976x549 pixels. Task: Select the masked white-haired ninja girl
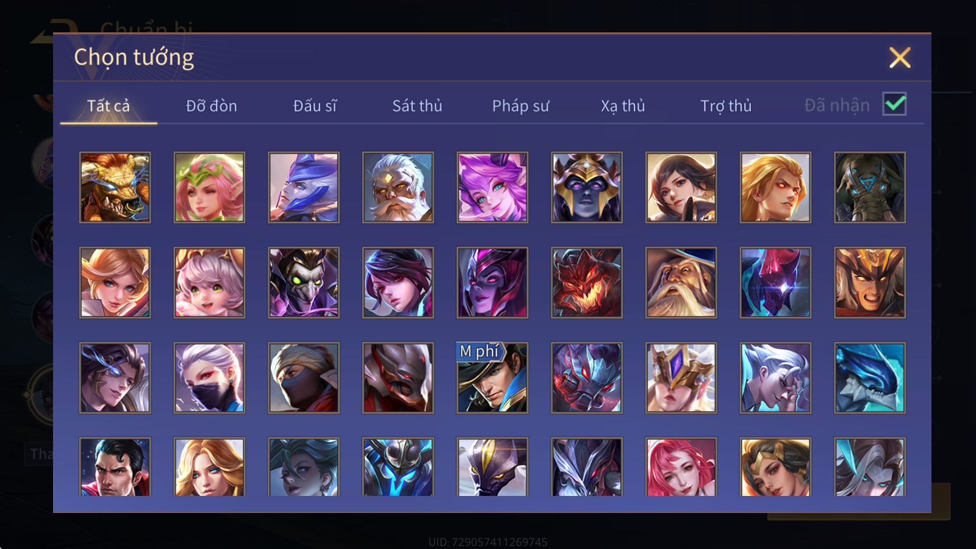point(209,378)
